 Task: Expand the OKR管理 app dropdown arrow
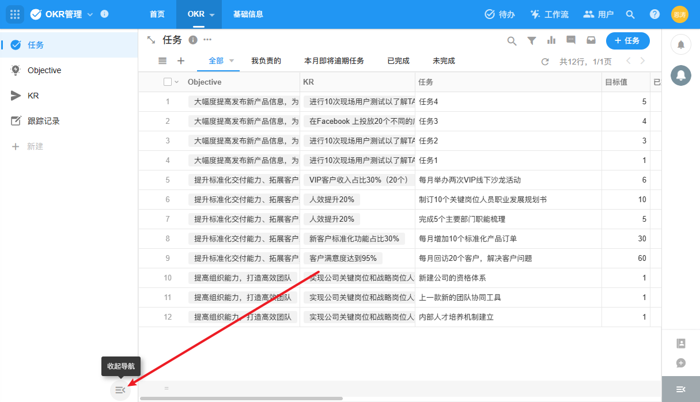pos(90,14)
